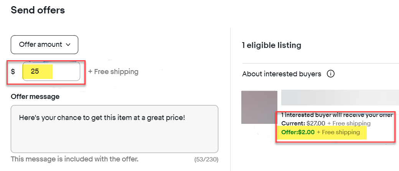Click the blurred listing title bar
Viewport: 399px width, 171px height.
coord(340,98)
